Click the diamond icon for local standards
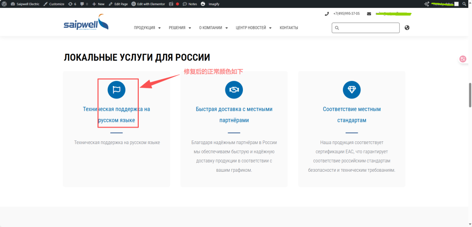This screenshot has height=227, width=472. 352,90
